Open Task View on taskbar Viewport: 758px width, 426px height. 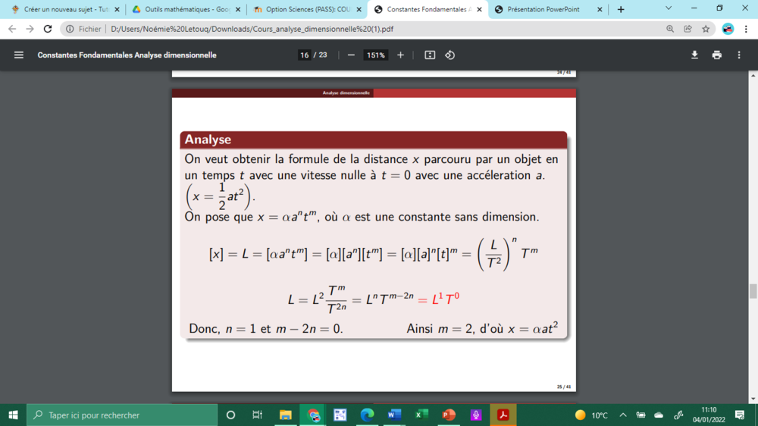257,415
